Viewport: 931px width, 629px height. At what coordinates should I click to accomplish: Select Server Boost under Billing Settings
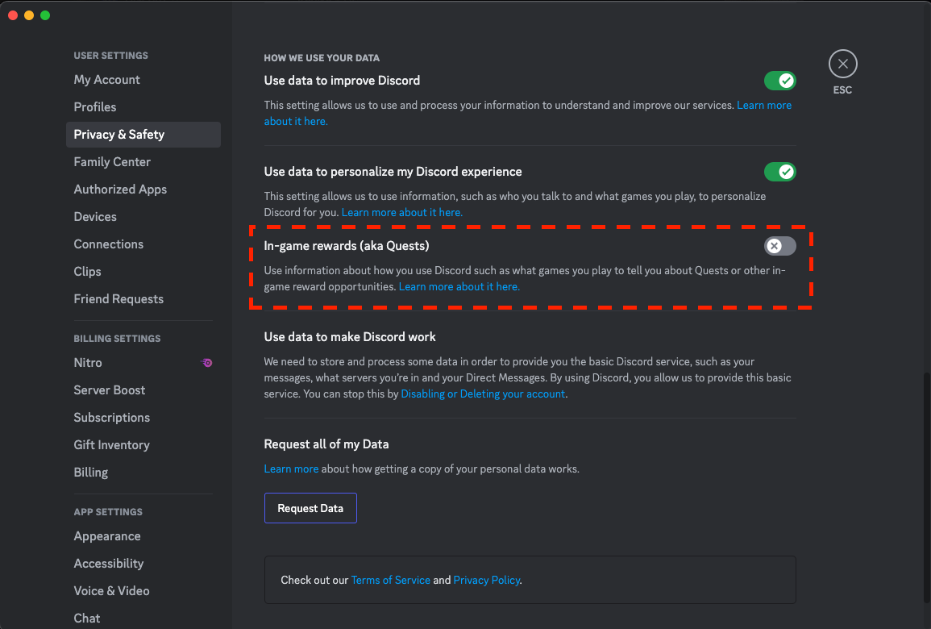[x=110, y=389]
